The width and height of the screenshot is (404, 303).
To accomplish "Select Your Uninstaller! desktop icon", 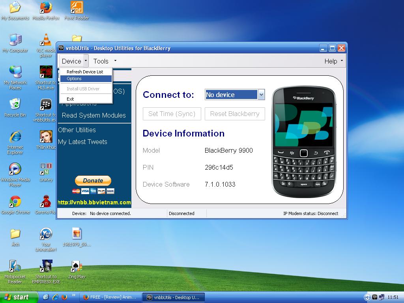I will [46, 239].
